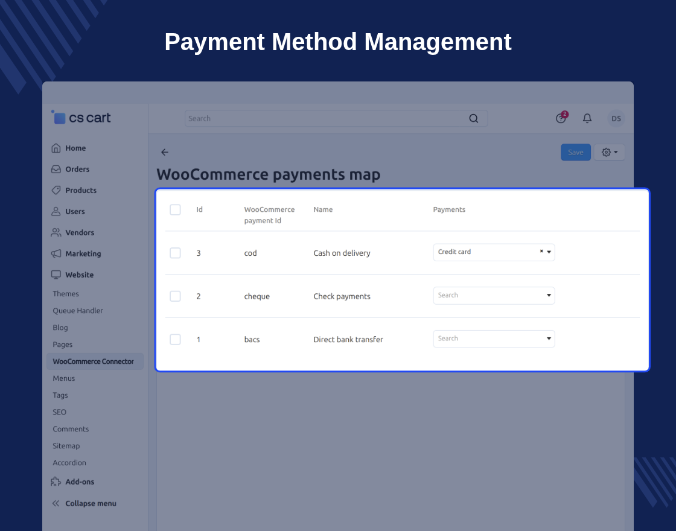Viewport: 676px width, 531px height.
Task: Click the Id column header
Action: click(x=199, y=209)
